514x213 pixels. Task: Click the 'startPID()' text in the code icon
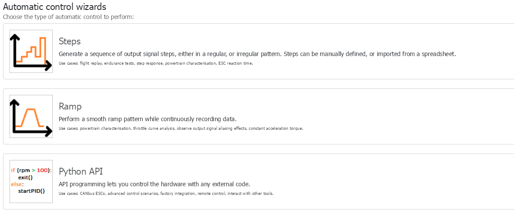click(x=32, y=191)
